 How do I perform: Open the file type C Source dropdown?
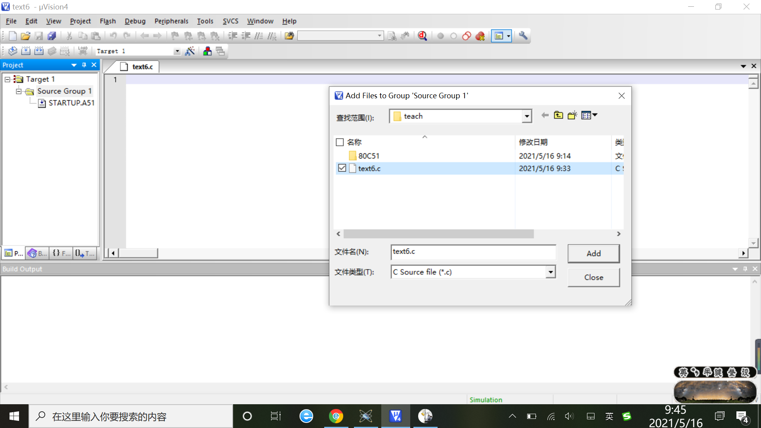point(550,272)
